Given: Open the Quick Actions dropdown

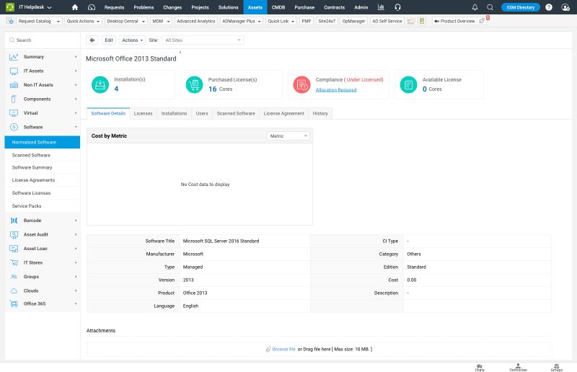Looking at the screenshot, I should 83,21.
